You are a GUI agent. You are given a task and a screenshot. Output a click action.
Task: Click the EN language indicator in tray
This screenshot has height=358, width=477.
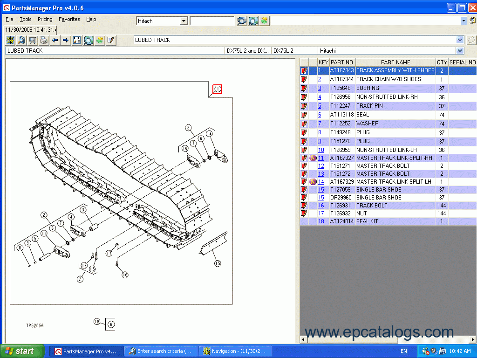(x=404, y=351)
